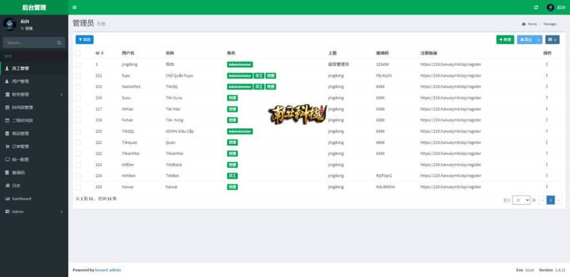This screenshot has height=277, width=570.
Task: Open the laravel-admin footer link
Action: [109, 270]
